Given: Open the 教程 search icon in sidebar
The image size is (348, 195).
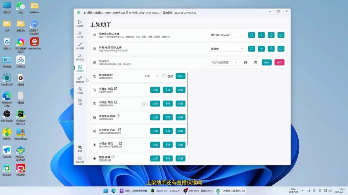Looking at the screenshot, I should (x=80, y=148).
